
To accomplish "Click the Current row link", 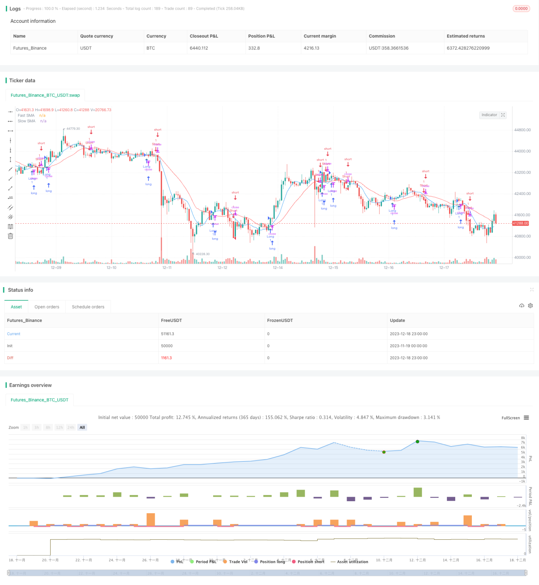I will pos(14,334).
